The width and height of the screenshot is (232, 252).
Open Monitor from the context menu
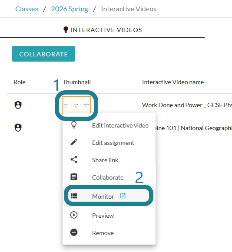click(x=109, y=196)
